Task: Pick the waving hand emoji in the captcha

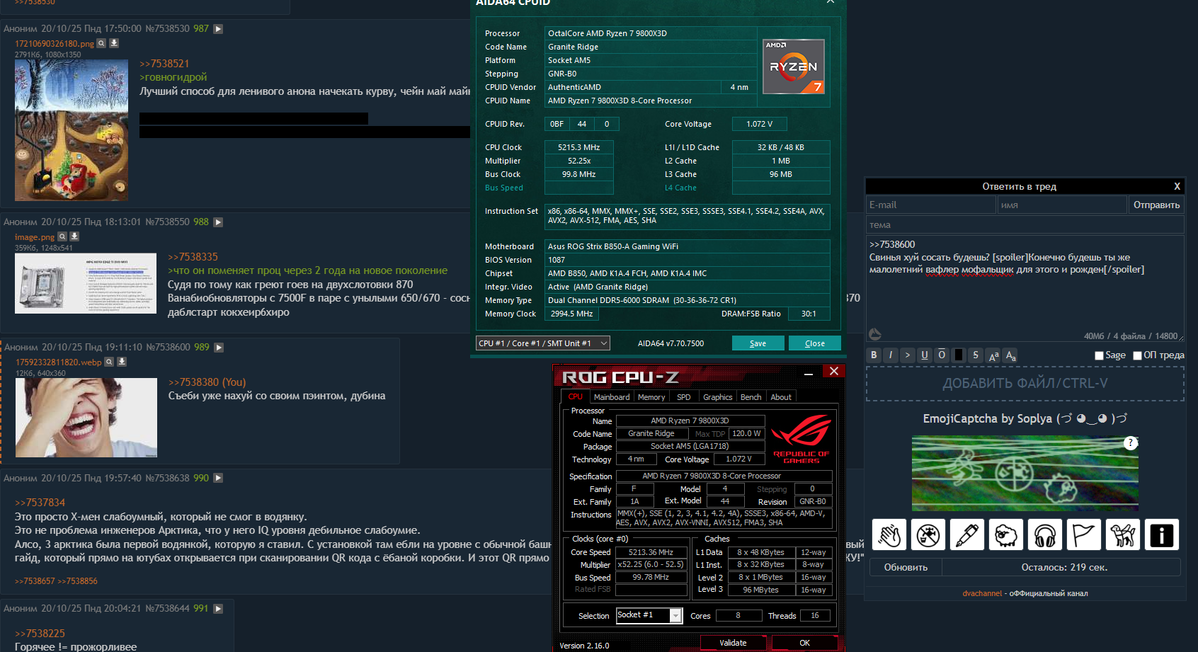Action: tap(890, 534)
